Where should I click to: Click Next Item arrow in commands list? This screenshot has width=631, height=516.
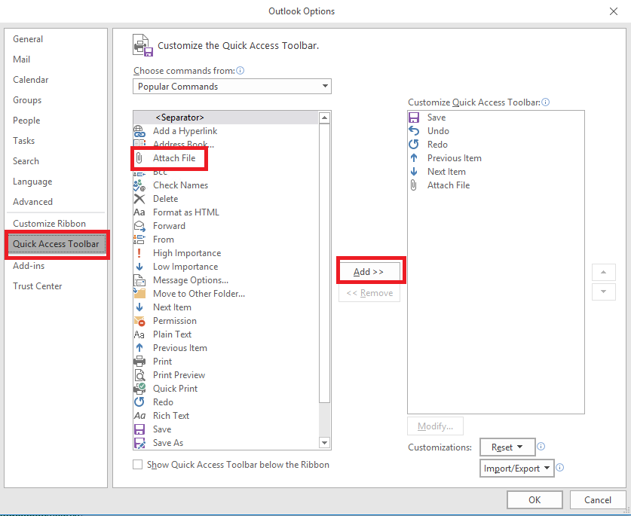point(139,307)
